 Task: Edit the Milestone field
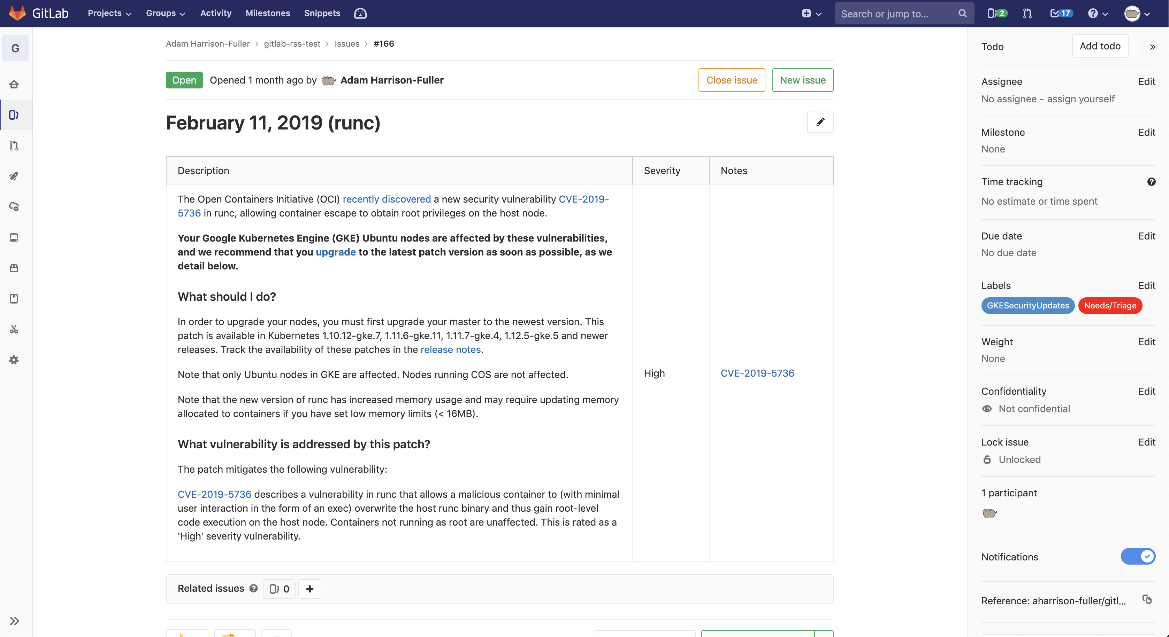pos(1146,132)
